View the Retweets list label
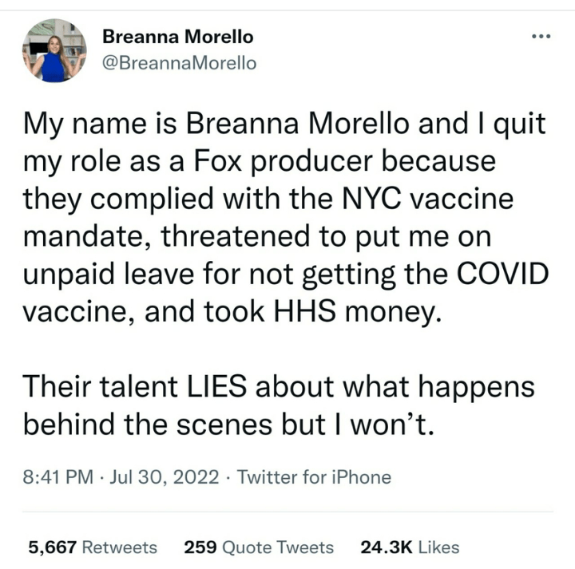The width and height of the screenshot is (575, 569). pyautogui.click(x=120, y=547)
